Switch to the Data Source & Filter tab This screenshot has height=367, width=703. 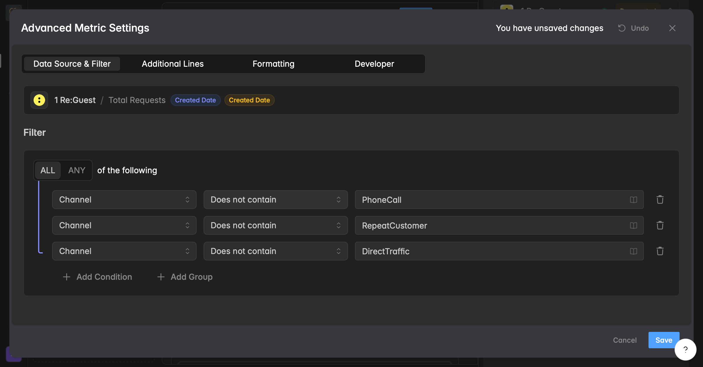72,64
